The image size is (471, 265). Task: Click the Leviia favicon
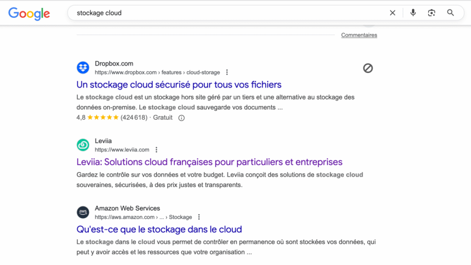pos(83,145)
